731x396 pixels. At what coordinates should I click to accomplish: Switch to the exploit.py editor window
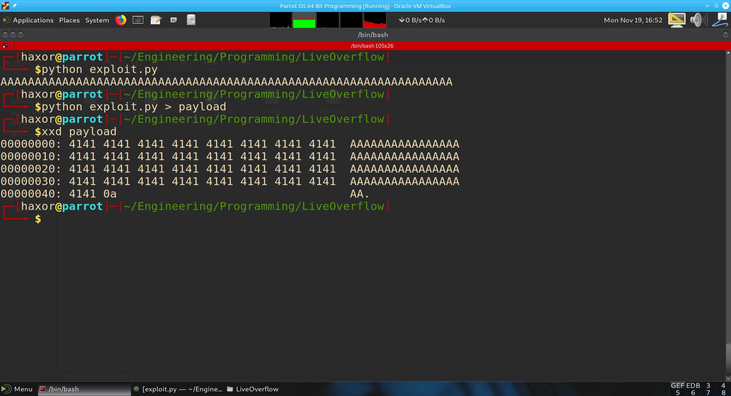coord(178,389)
